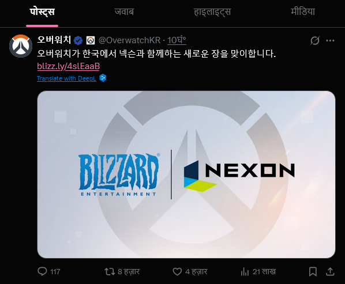Open the three-dots more options menu
The width and height of the screenshot is (345, 284).
click(330, 40)
